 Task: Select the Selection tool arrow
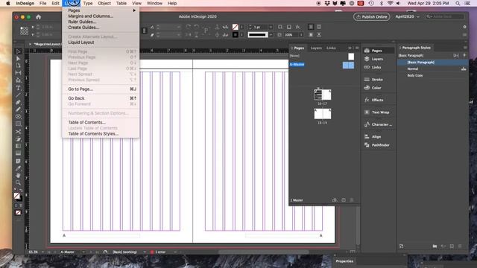click(18, 51)
